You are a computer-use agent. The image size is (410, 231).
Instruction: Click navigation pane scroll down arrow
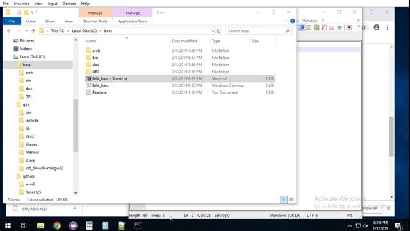(76, 193)
